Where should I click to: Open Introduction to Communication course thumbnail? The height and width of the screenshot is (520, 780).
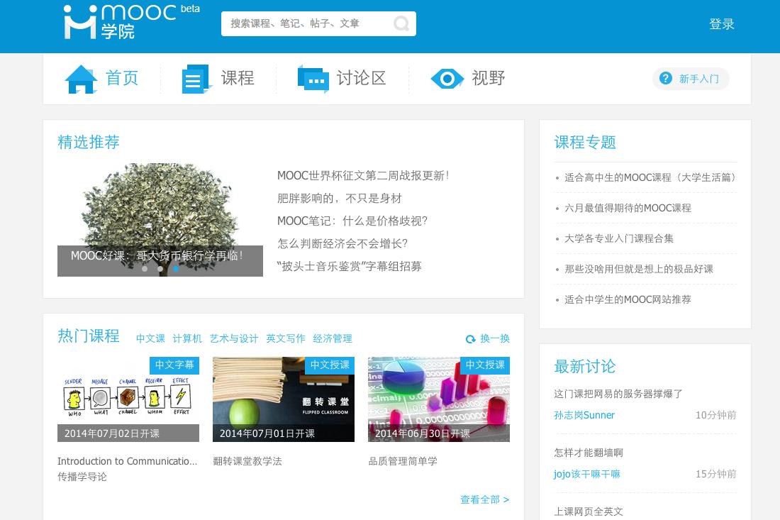[x=128, y=399]
